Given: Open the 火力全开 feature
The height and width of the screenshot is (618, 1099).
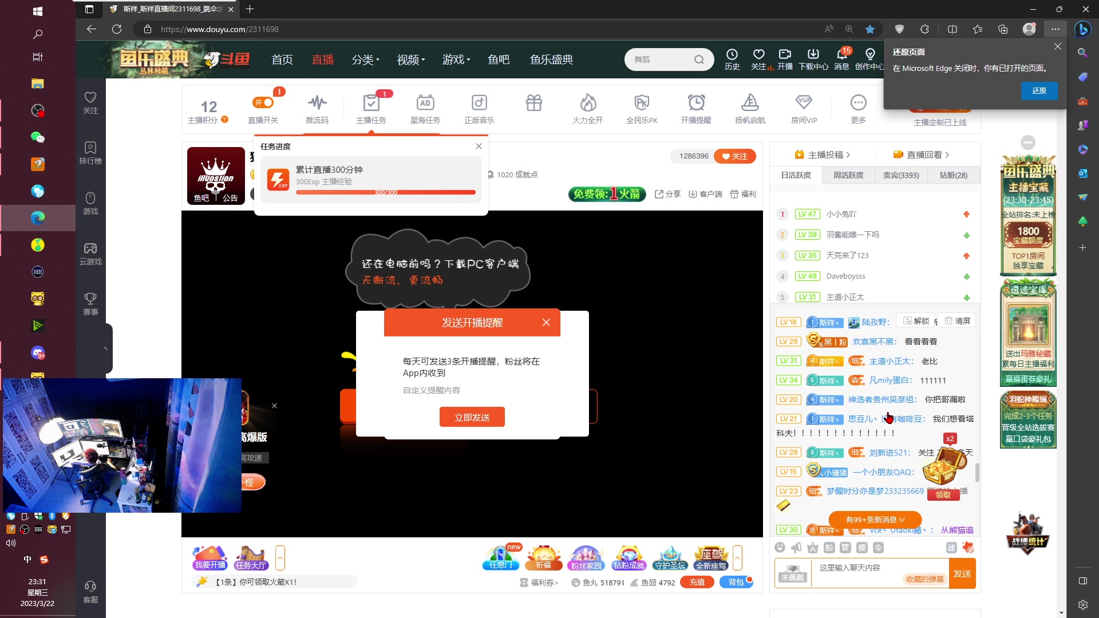Looking at the screenshot, I should click(588, 108).
